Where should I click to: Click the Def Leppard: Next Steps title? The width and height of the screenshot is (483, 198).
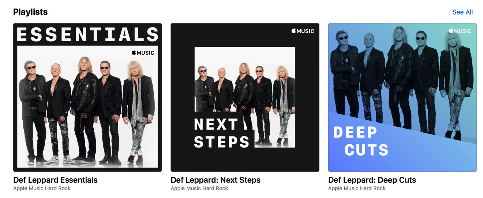click(x=216, y=180)
